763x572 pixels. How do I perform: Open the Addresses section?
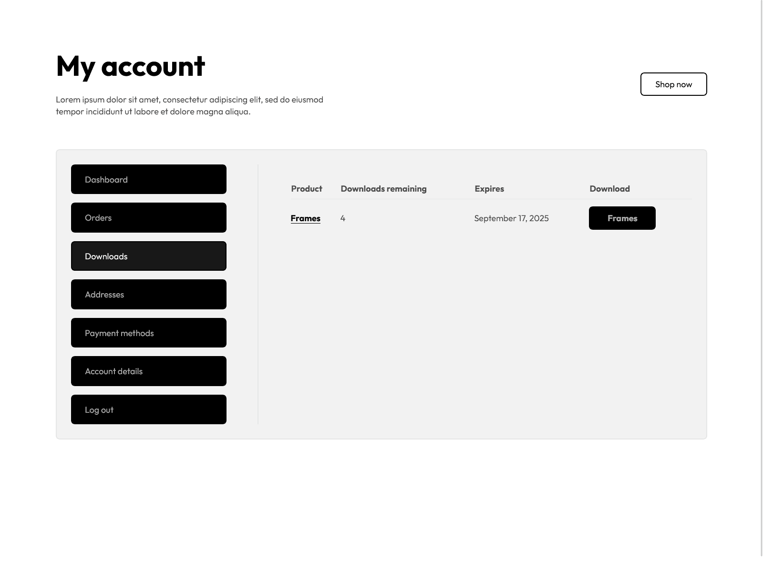pyautogui.click(x=149, y=295)
